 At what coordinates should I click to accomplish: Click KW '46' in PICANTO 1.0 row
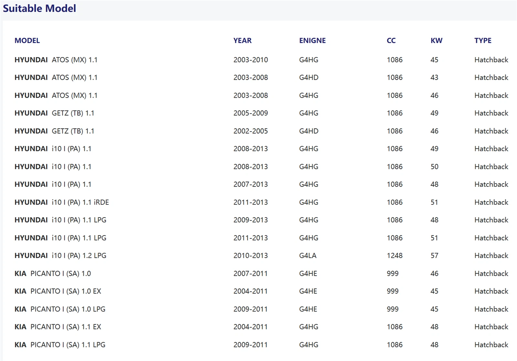click(x=434, y=273)
